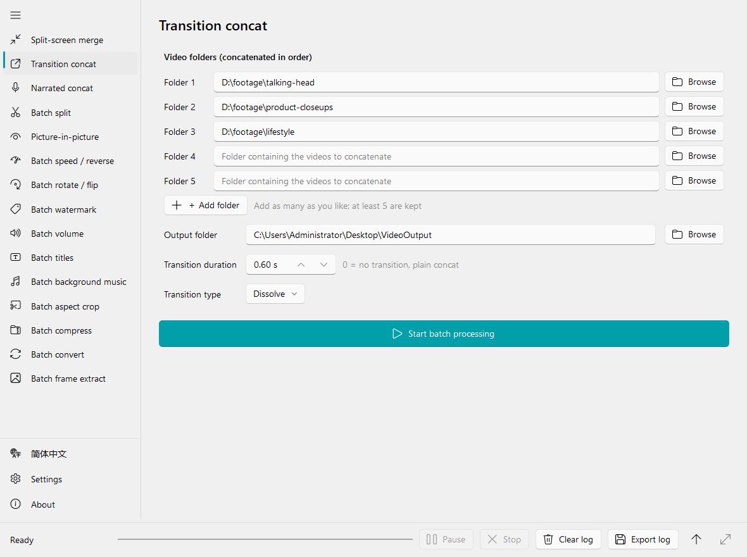Image resolution: width=747 pixels, height=557 pixels.
Task: Click the Ready status text
Action: pyautogui.click(x=22, y=540)
